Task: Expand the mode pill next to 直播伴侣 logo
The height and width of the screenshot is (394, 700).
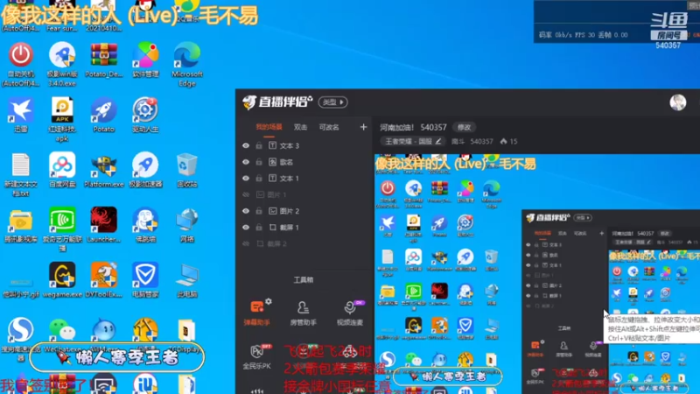Action: pos(333,102)
